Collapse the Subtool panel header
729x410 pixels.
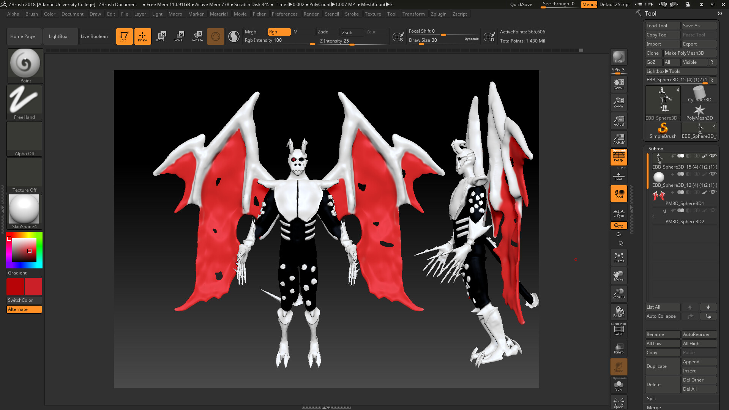click(x=656, y=149)
